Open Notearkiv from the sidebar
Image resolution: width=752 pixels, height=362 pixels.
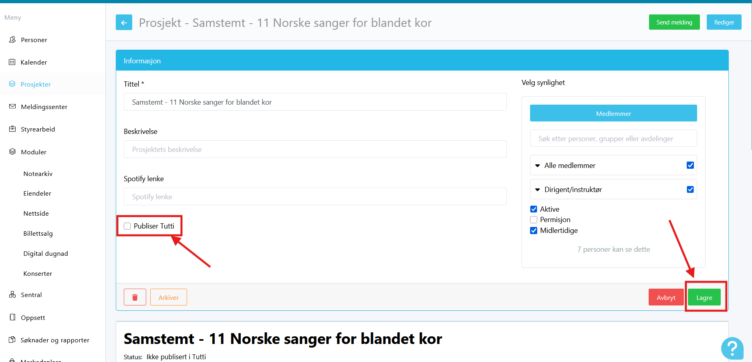coord(38,174)
